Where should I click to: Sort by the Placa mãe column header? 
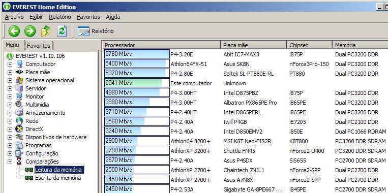[x=253, y=45]
